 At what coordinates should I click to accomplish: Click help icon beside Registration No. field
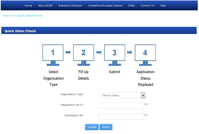pyautogui.click(x=146, y=104)
